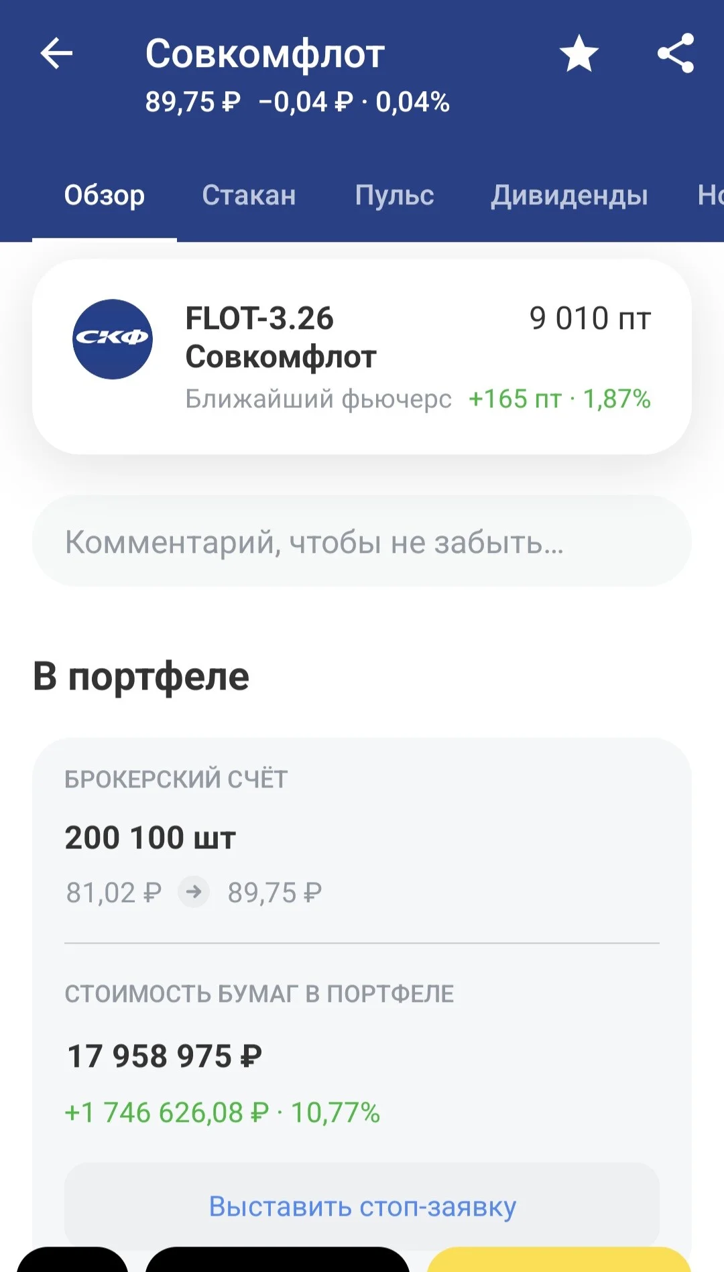
Task: Open the FLOT-3.26 futures card
Action: pos(362,357)
